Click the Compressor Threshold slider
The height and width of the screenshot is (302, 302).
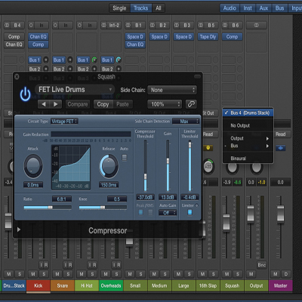[145, 166]
